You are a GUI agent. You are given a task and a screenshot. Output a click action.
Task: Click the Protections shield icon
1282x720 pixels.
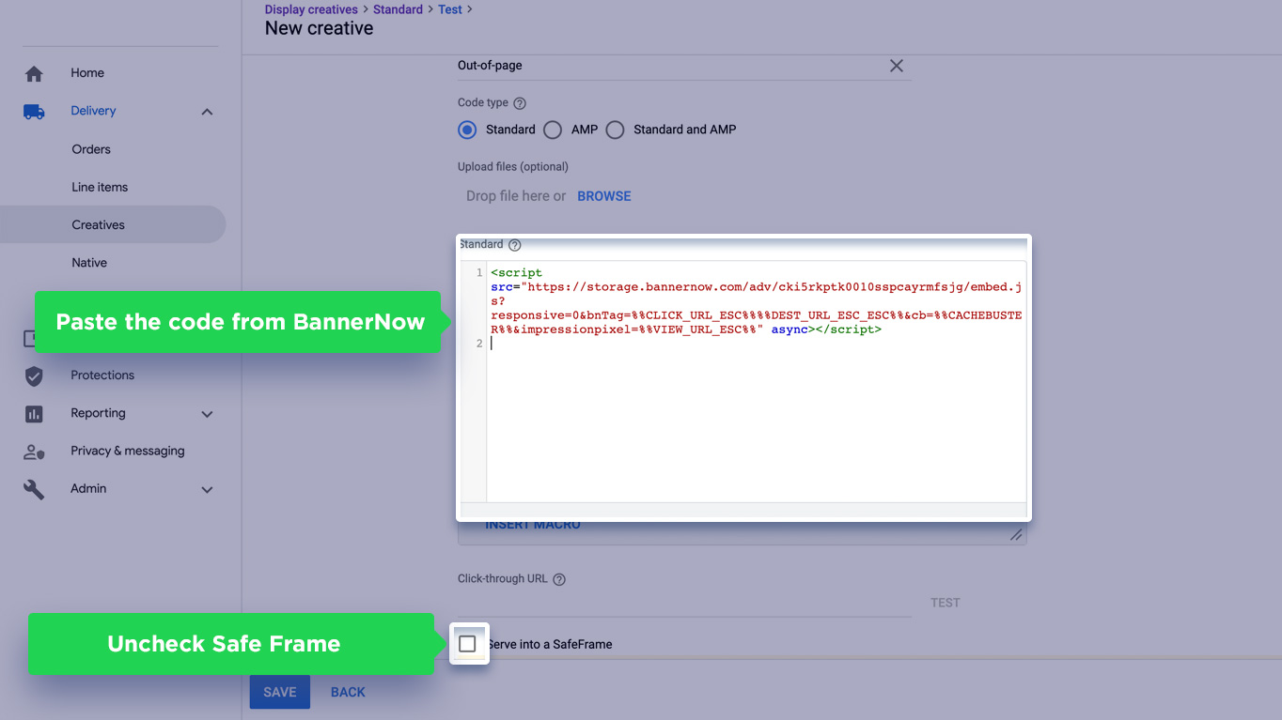(x=34, y=375)
